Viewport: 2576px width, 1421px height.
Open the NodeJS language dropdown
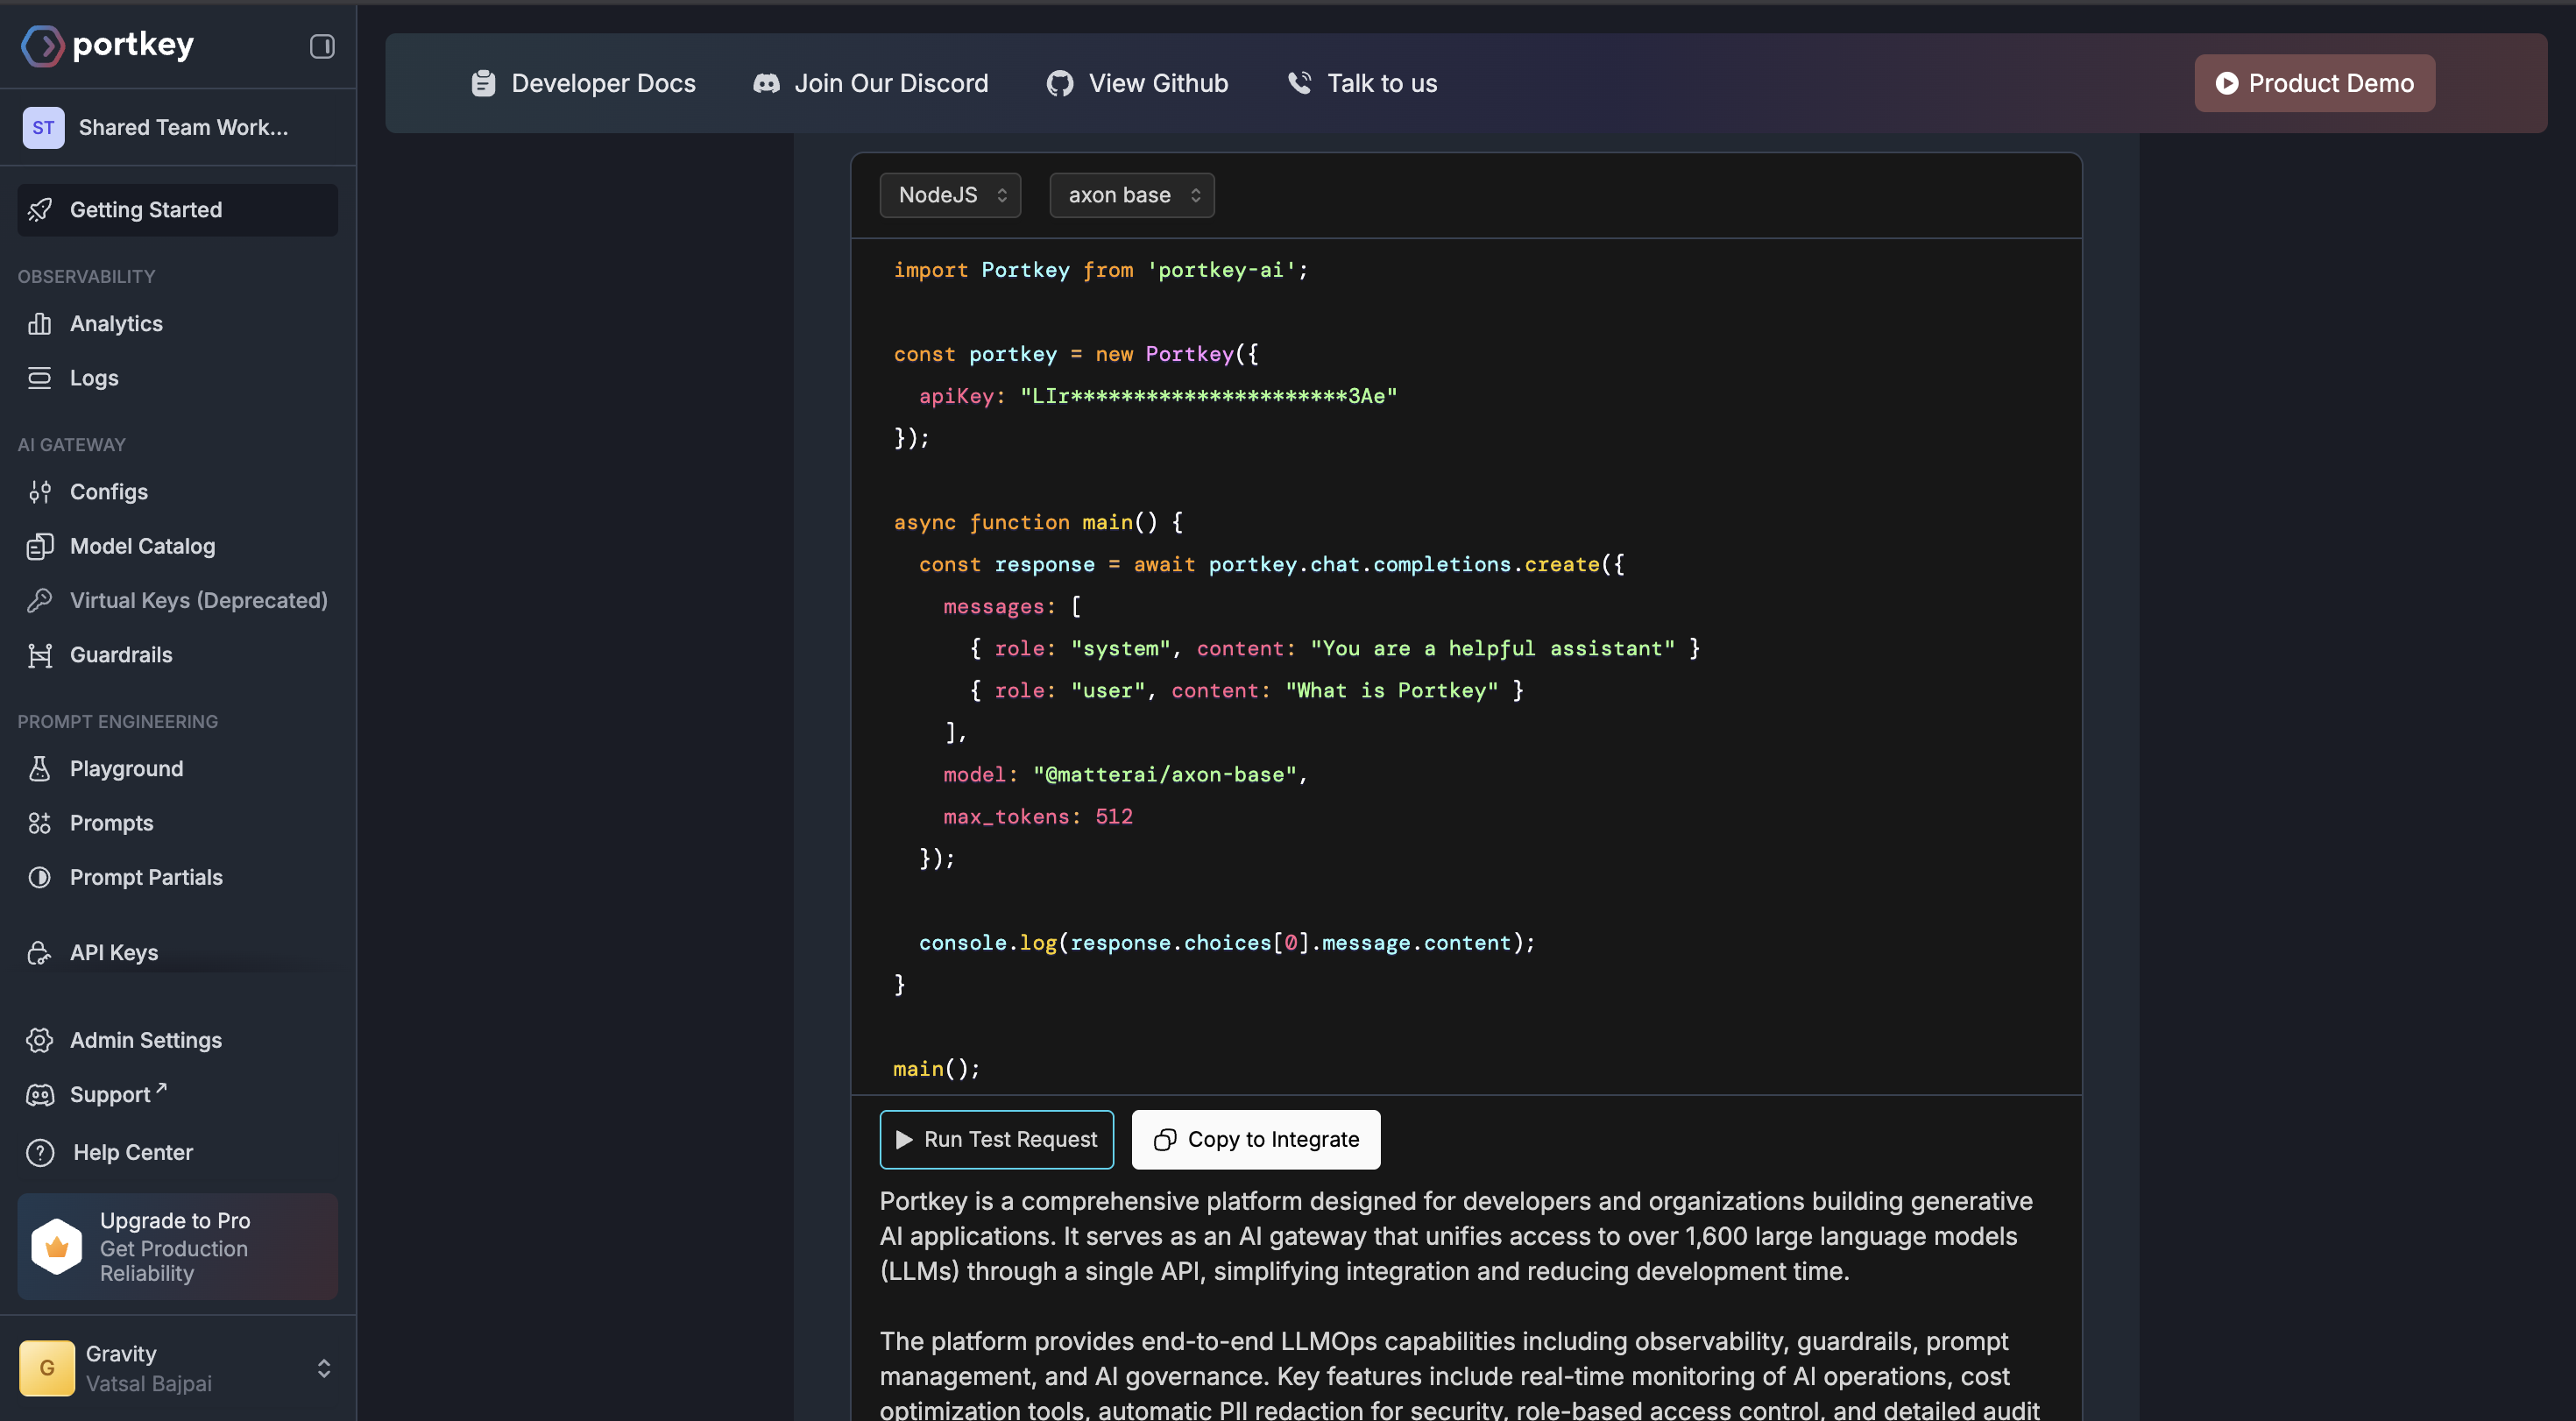(949, 195)
